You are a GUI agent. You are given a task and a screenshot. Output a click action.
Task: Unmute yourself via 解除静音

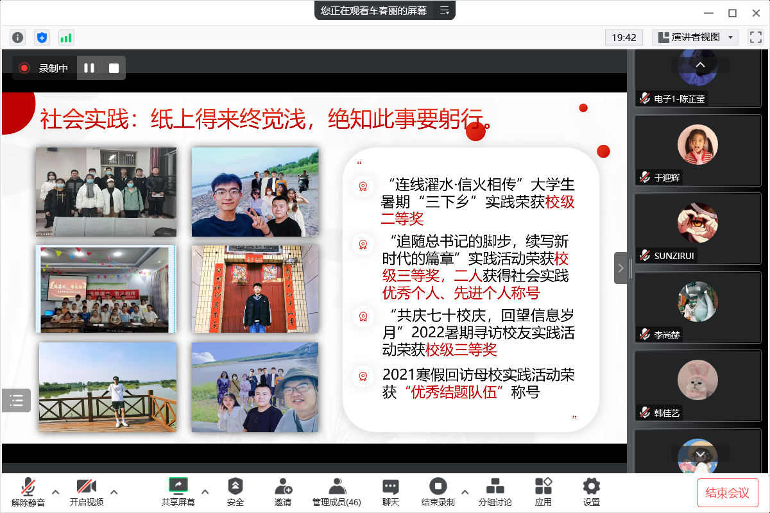(x=27, y=491)
